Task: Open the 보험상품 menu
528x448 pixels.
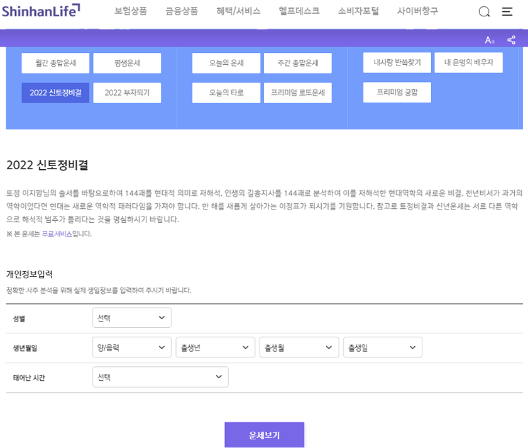Action: [131, 11]
